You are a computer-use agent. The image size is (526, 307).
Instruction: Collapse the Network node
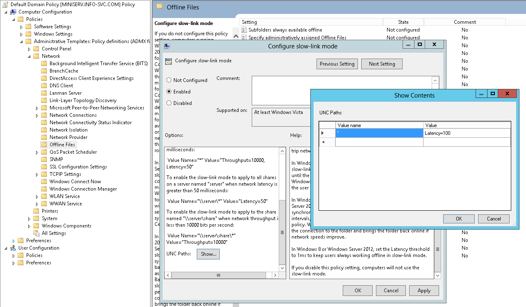click(29, 57)
